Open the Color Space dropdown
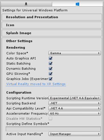Screen dimensions: 104x140 pyautogui.click(x=75, y=53)
